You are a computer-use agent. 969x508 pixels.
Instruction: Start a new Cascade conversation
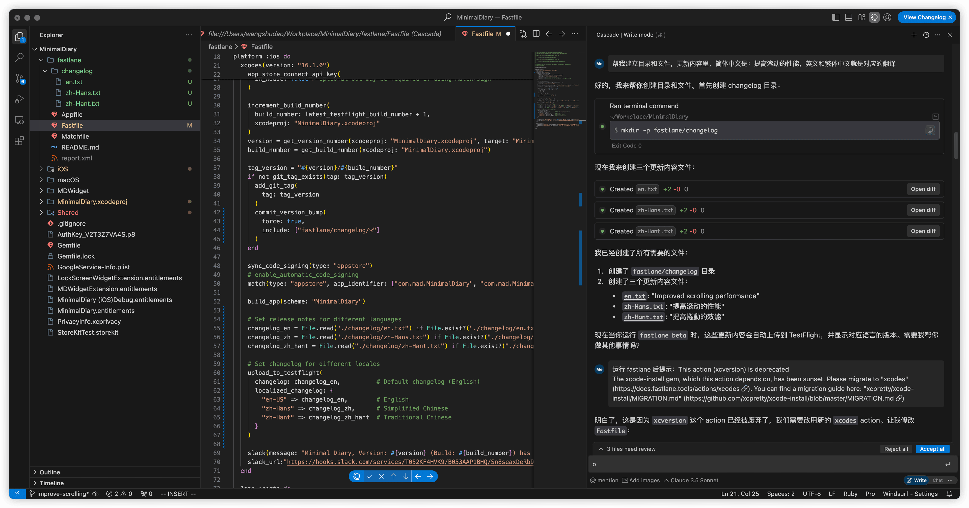click(x=914, y=35)
